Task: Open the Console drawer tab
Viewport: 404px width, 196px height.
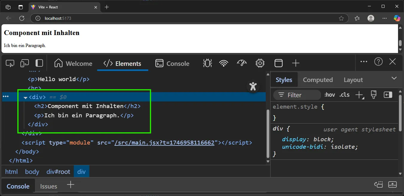Action: [18, 186]
